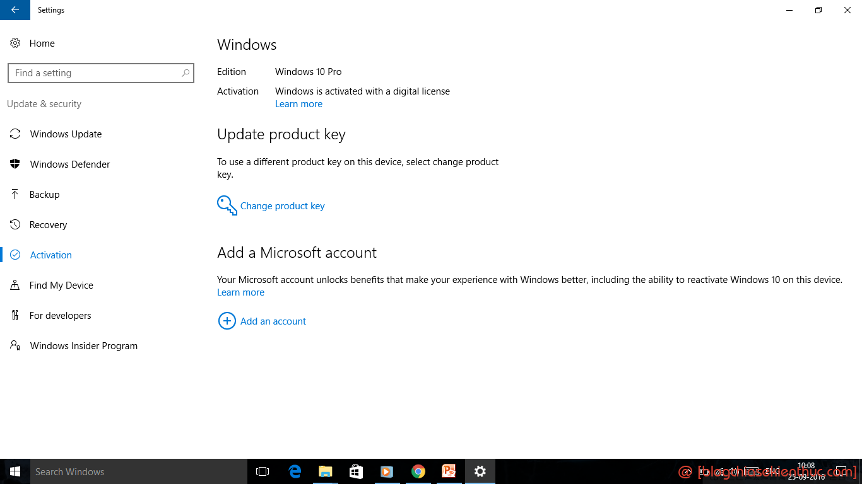Click the Windows Update refresh-arrows icon
862x484 pixels.
click(x=15, y=134)
